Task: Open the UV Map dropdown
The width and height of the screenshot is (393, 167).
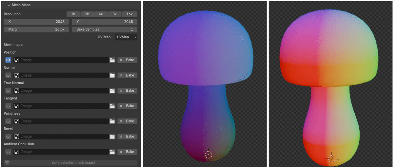Action: click(x=126, y=37)
